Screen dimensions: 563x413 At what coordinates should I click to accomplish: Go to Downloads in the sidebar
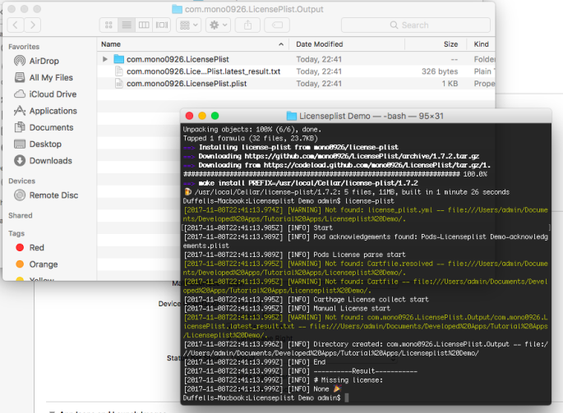pos(50,161)
